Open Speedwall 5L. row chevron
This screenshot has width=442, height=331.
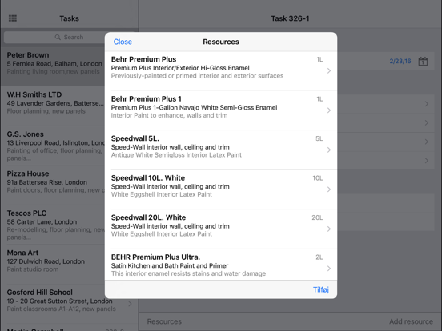(329, 150)
